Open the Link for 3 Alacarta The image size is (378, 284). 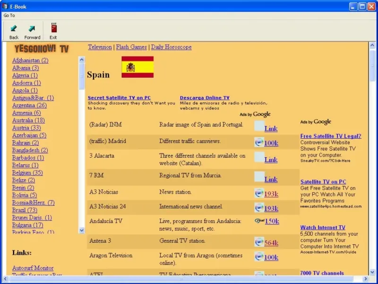271,160
